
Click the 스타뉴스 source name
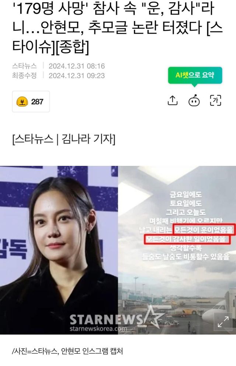pos(24,66)
